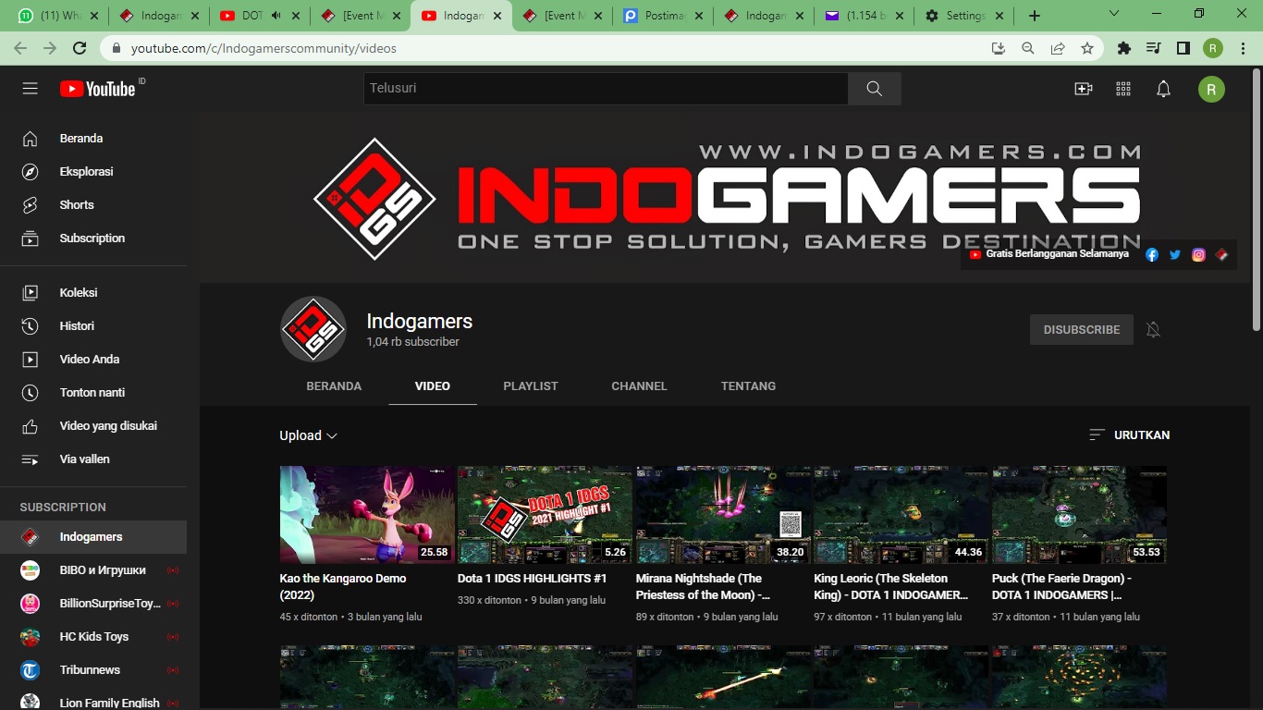This screenshot has height=710, width=1263.
Task: Open Dota 1 IDGS HIGHLIGHTS #1 title
Action: [532, 579]
